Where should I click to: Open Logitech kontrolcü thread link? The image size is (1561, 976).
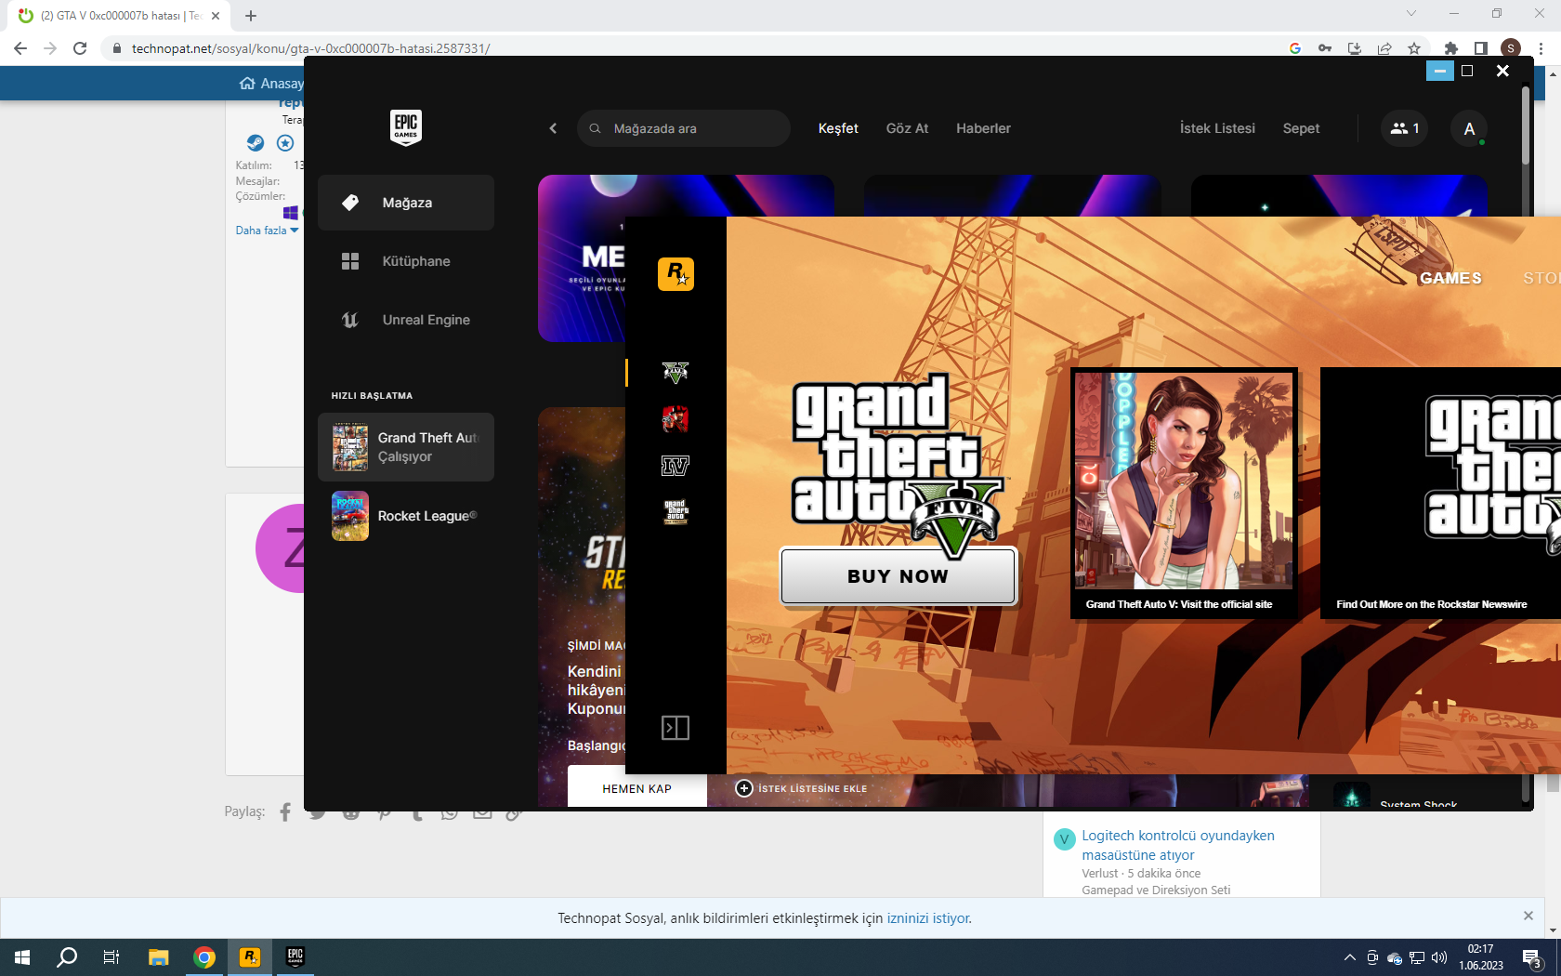[1178, 845]
